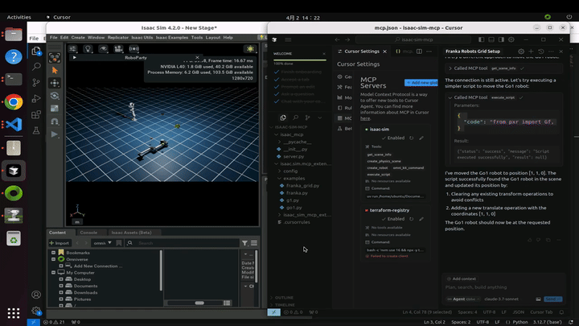Open the filter funnel icon in Content panel
The image size is (579, 326).
(x=244, y=243)
